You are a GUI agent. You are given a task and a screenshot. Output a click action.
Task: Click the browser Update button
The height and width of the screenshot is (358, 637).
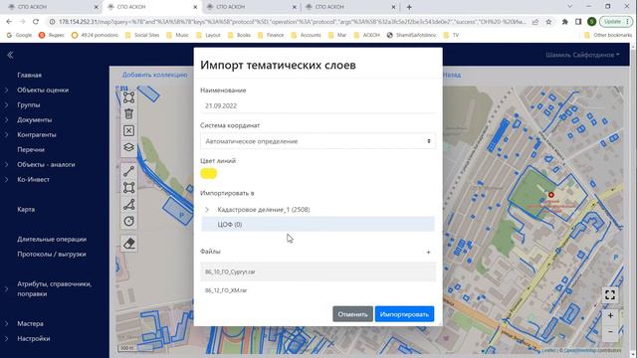(x=615, y=22)
